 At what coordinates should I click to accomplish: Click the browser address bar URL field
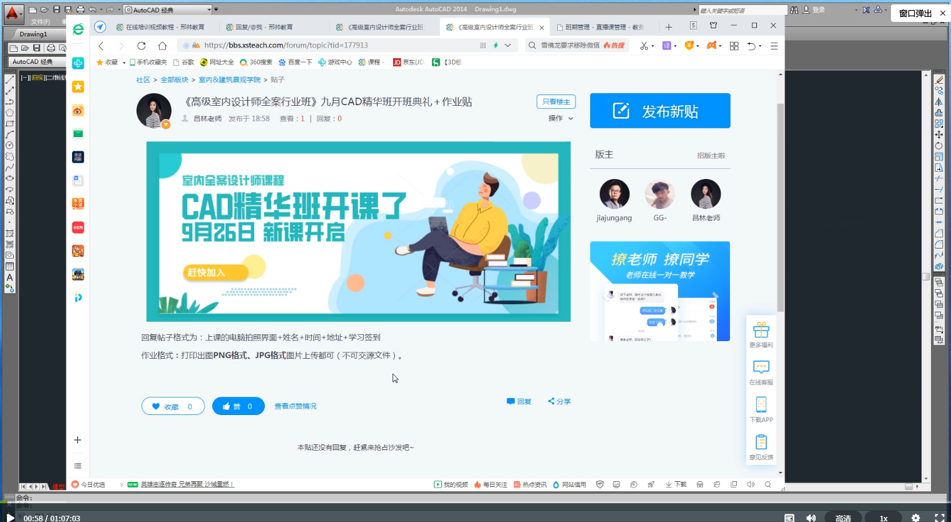338,46
